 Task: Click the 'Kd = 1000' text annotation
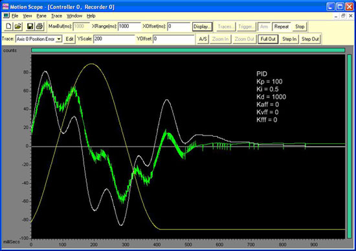pyautogui.click(x=271, y=97)
